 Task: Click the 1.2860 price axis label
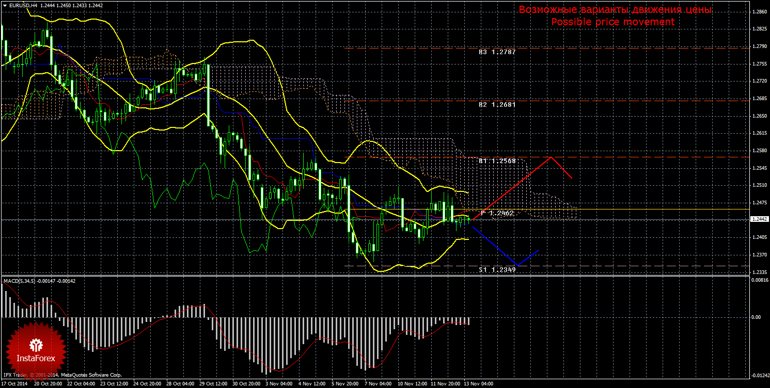coord(760,11)
